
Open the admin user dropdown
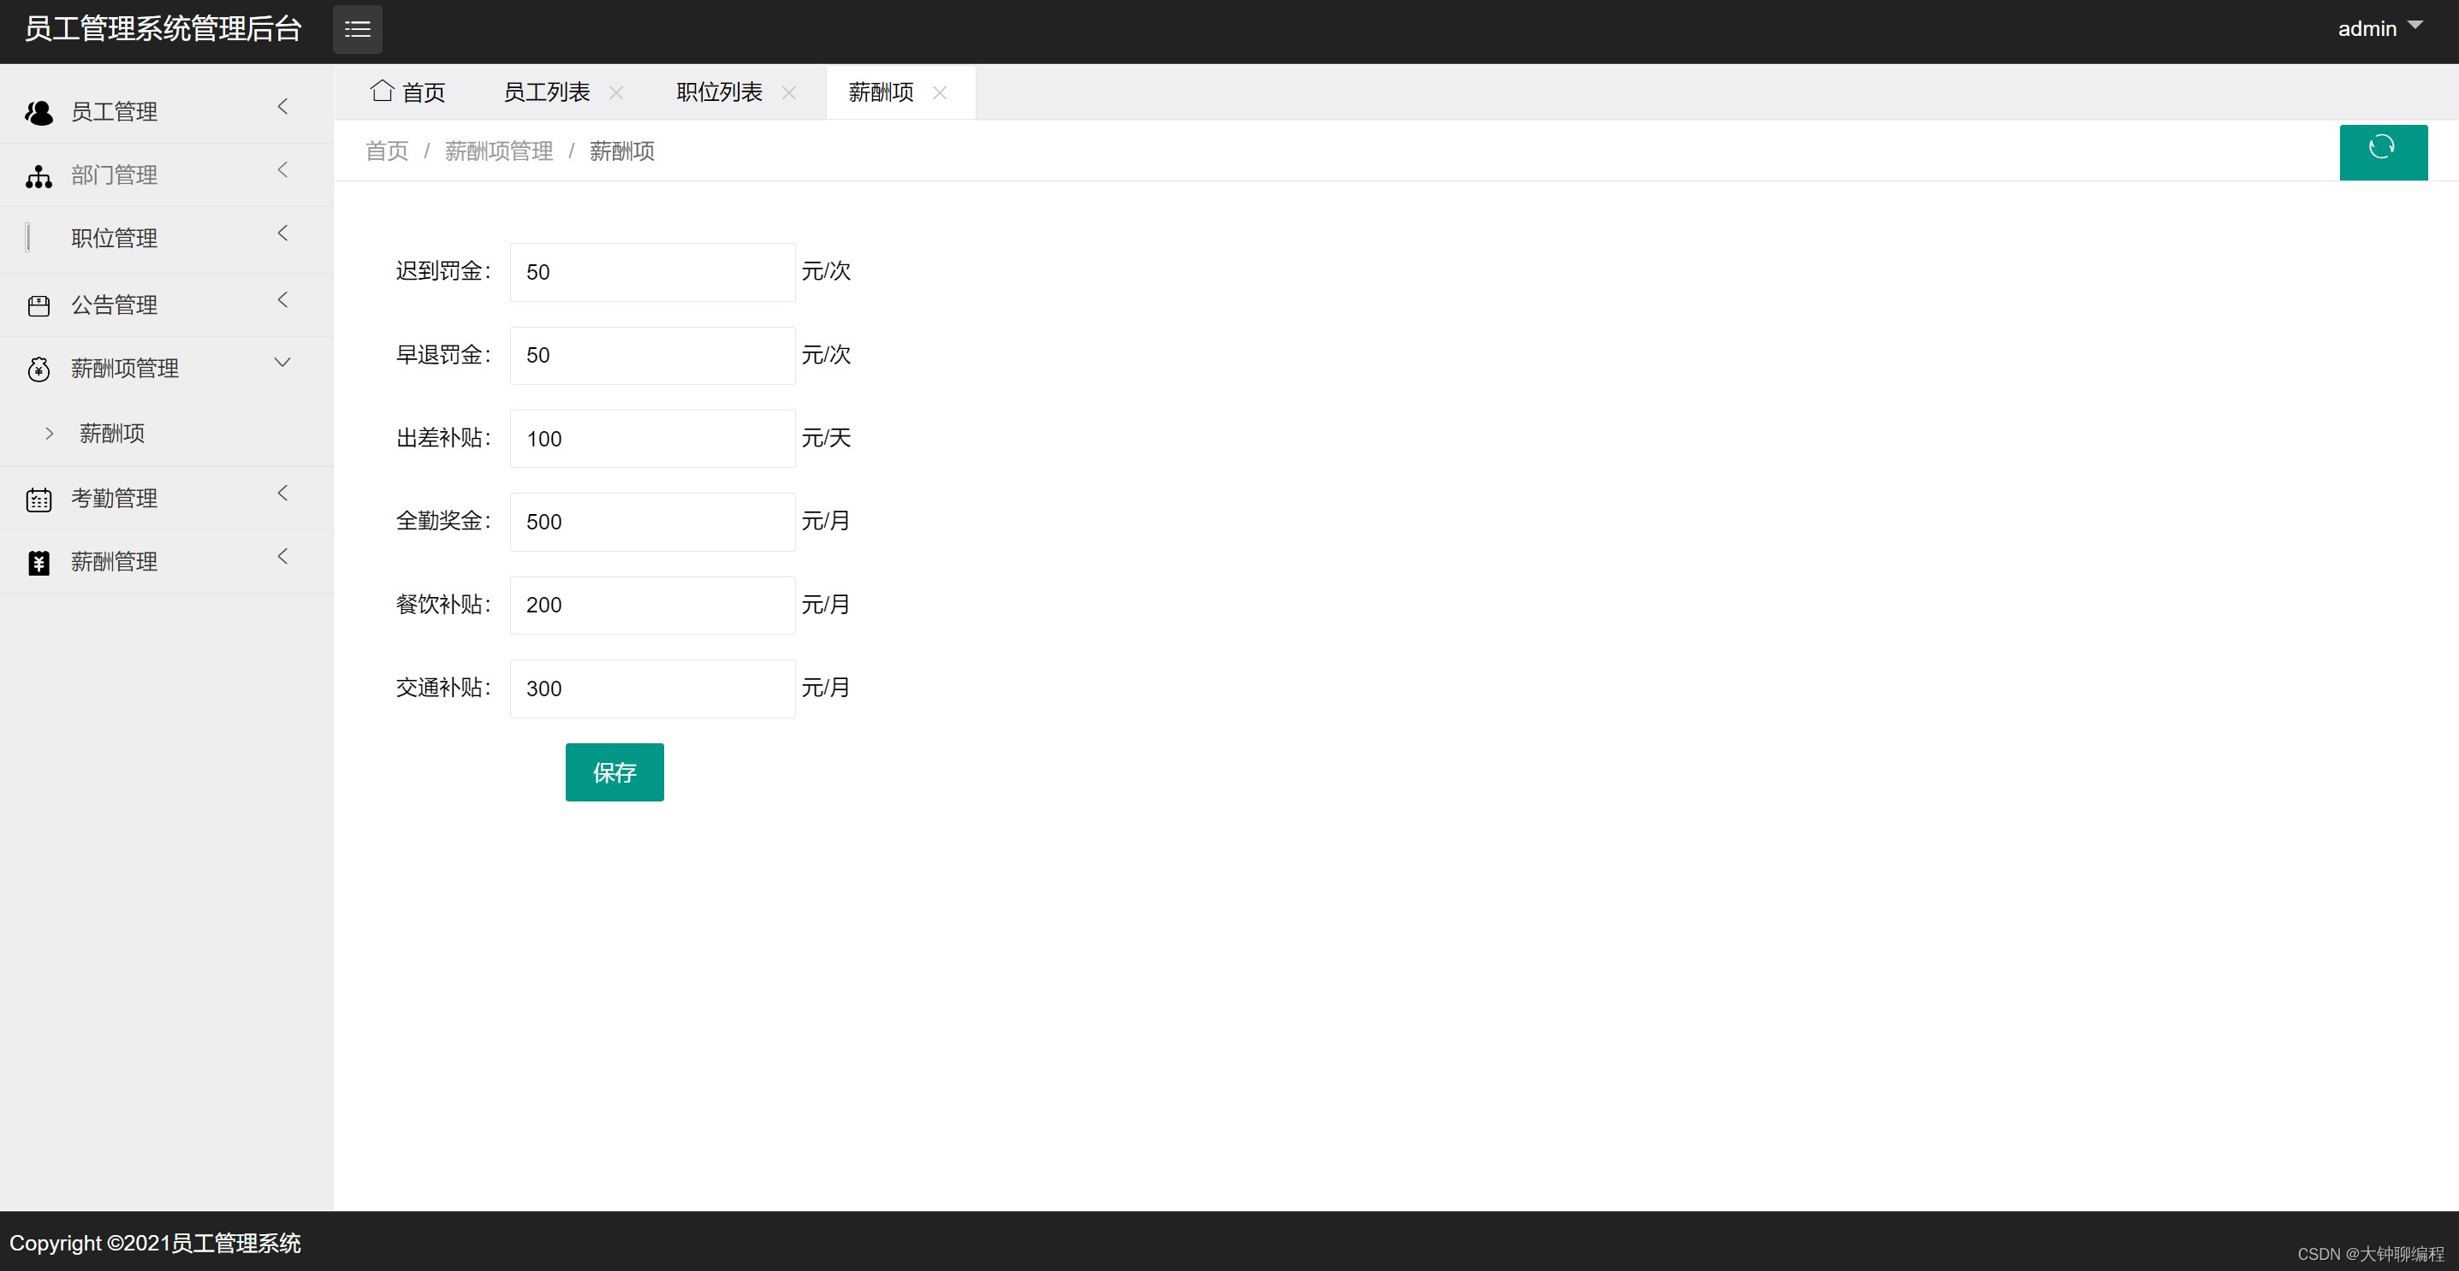pyautogui.click(x=2379, y=28)
